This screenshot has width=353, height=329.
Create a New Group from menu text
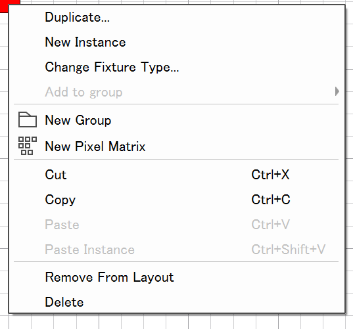pos(78,120)
